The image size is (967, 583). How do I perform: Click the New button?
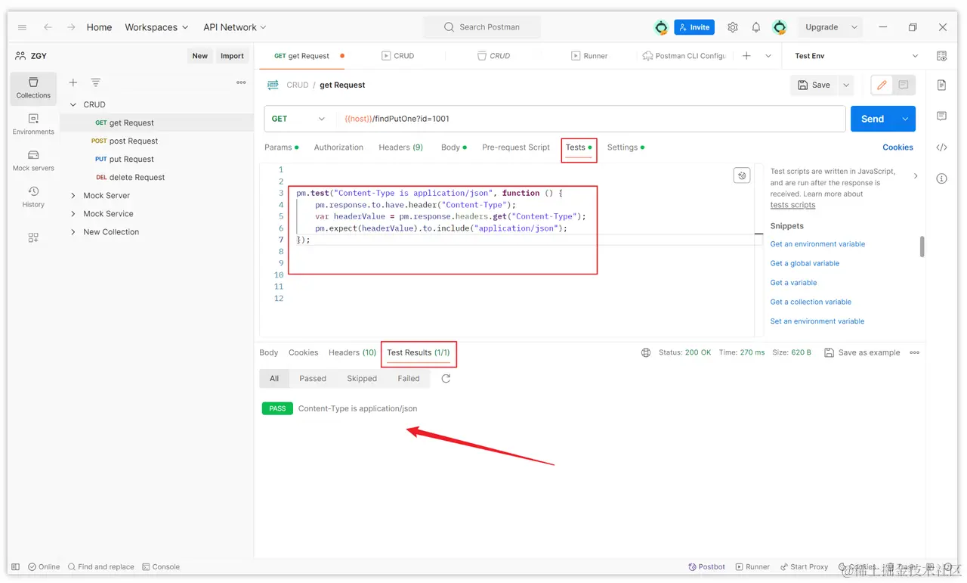click(x=199, y=56)
